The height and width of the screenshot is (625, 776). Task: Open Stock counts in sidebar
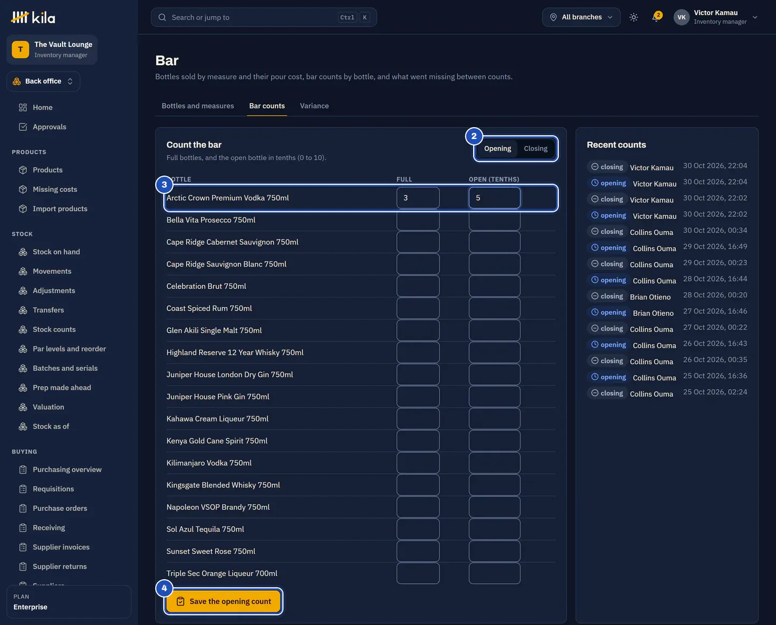(54, 329)
